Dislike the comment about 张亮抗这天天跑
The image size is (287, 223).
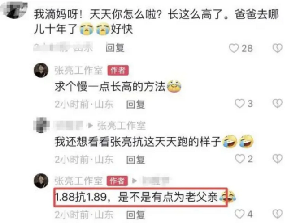pyautogui.click(x=278, y=159)
